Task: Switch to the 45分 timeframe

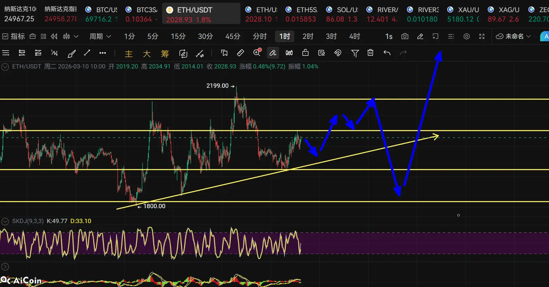Action: click(233, 36)
